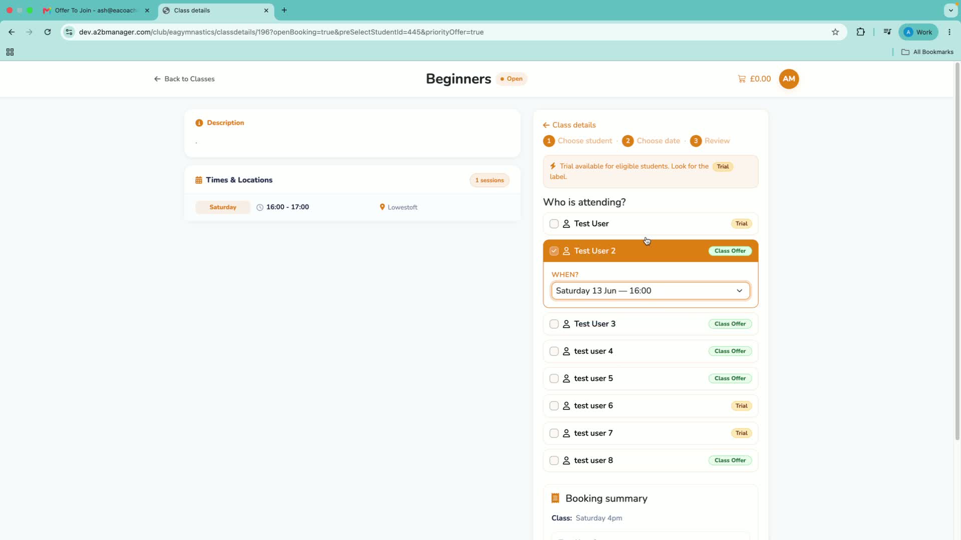The height and width of the screenshot is (540, 961).
Task: Tick the test user 5 checkbox
Action: tap(554, 378)
